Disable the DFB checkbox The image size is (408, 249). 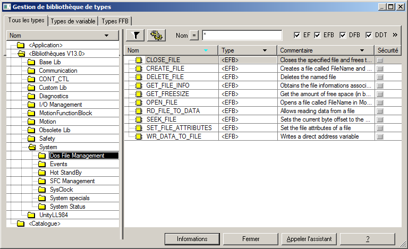click(x=343, y=35)
